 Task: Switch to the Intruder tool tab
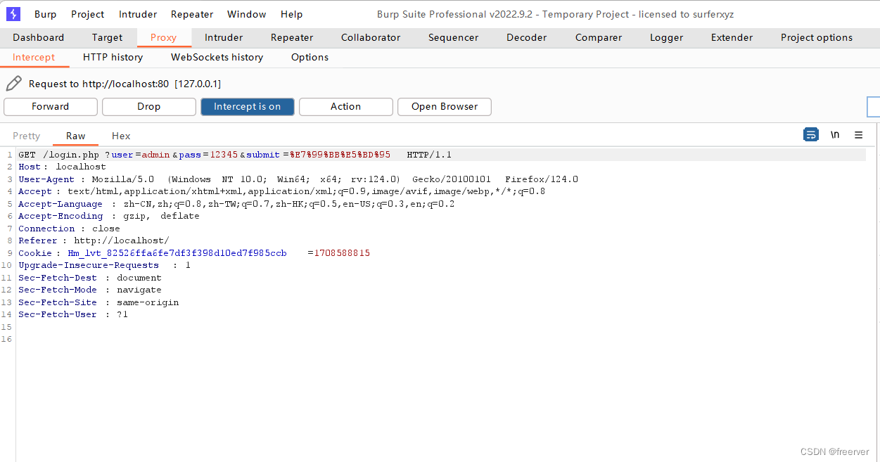click(224, 38)
